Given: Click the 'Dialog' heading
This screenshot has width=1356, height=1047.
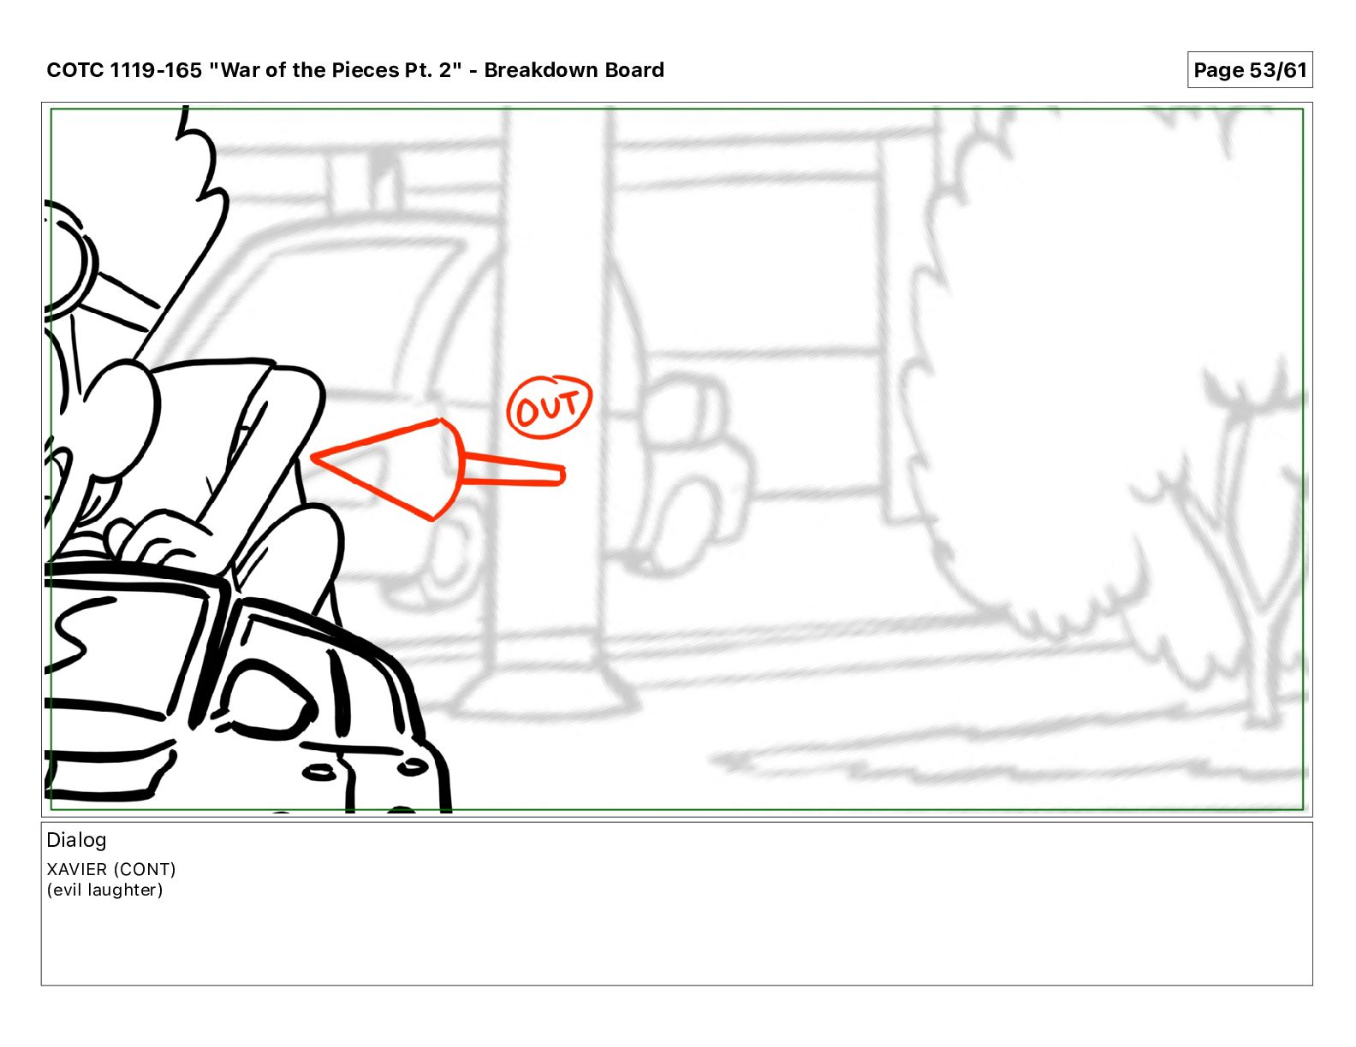Looking at the screenshot, I should 76,840.
